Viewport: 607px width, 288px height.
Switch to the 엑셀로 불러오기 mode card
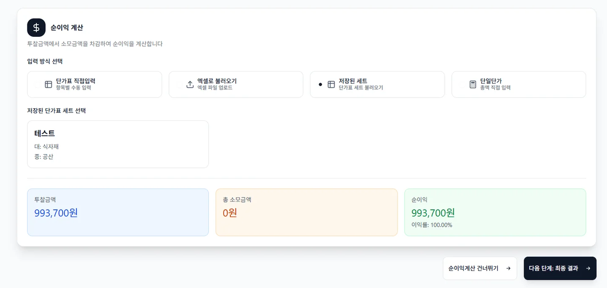pyautogui.click(x=236, y=84)
